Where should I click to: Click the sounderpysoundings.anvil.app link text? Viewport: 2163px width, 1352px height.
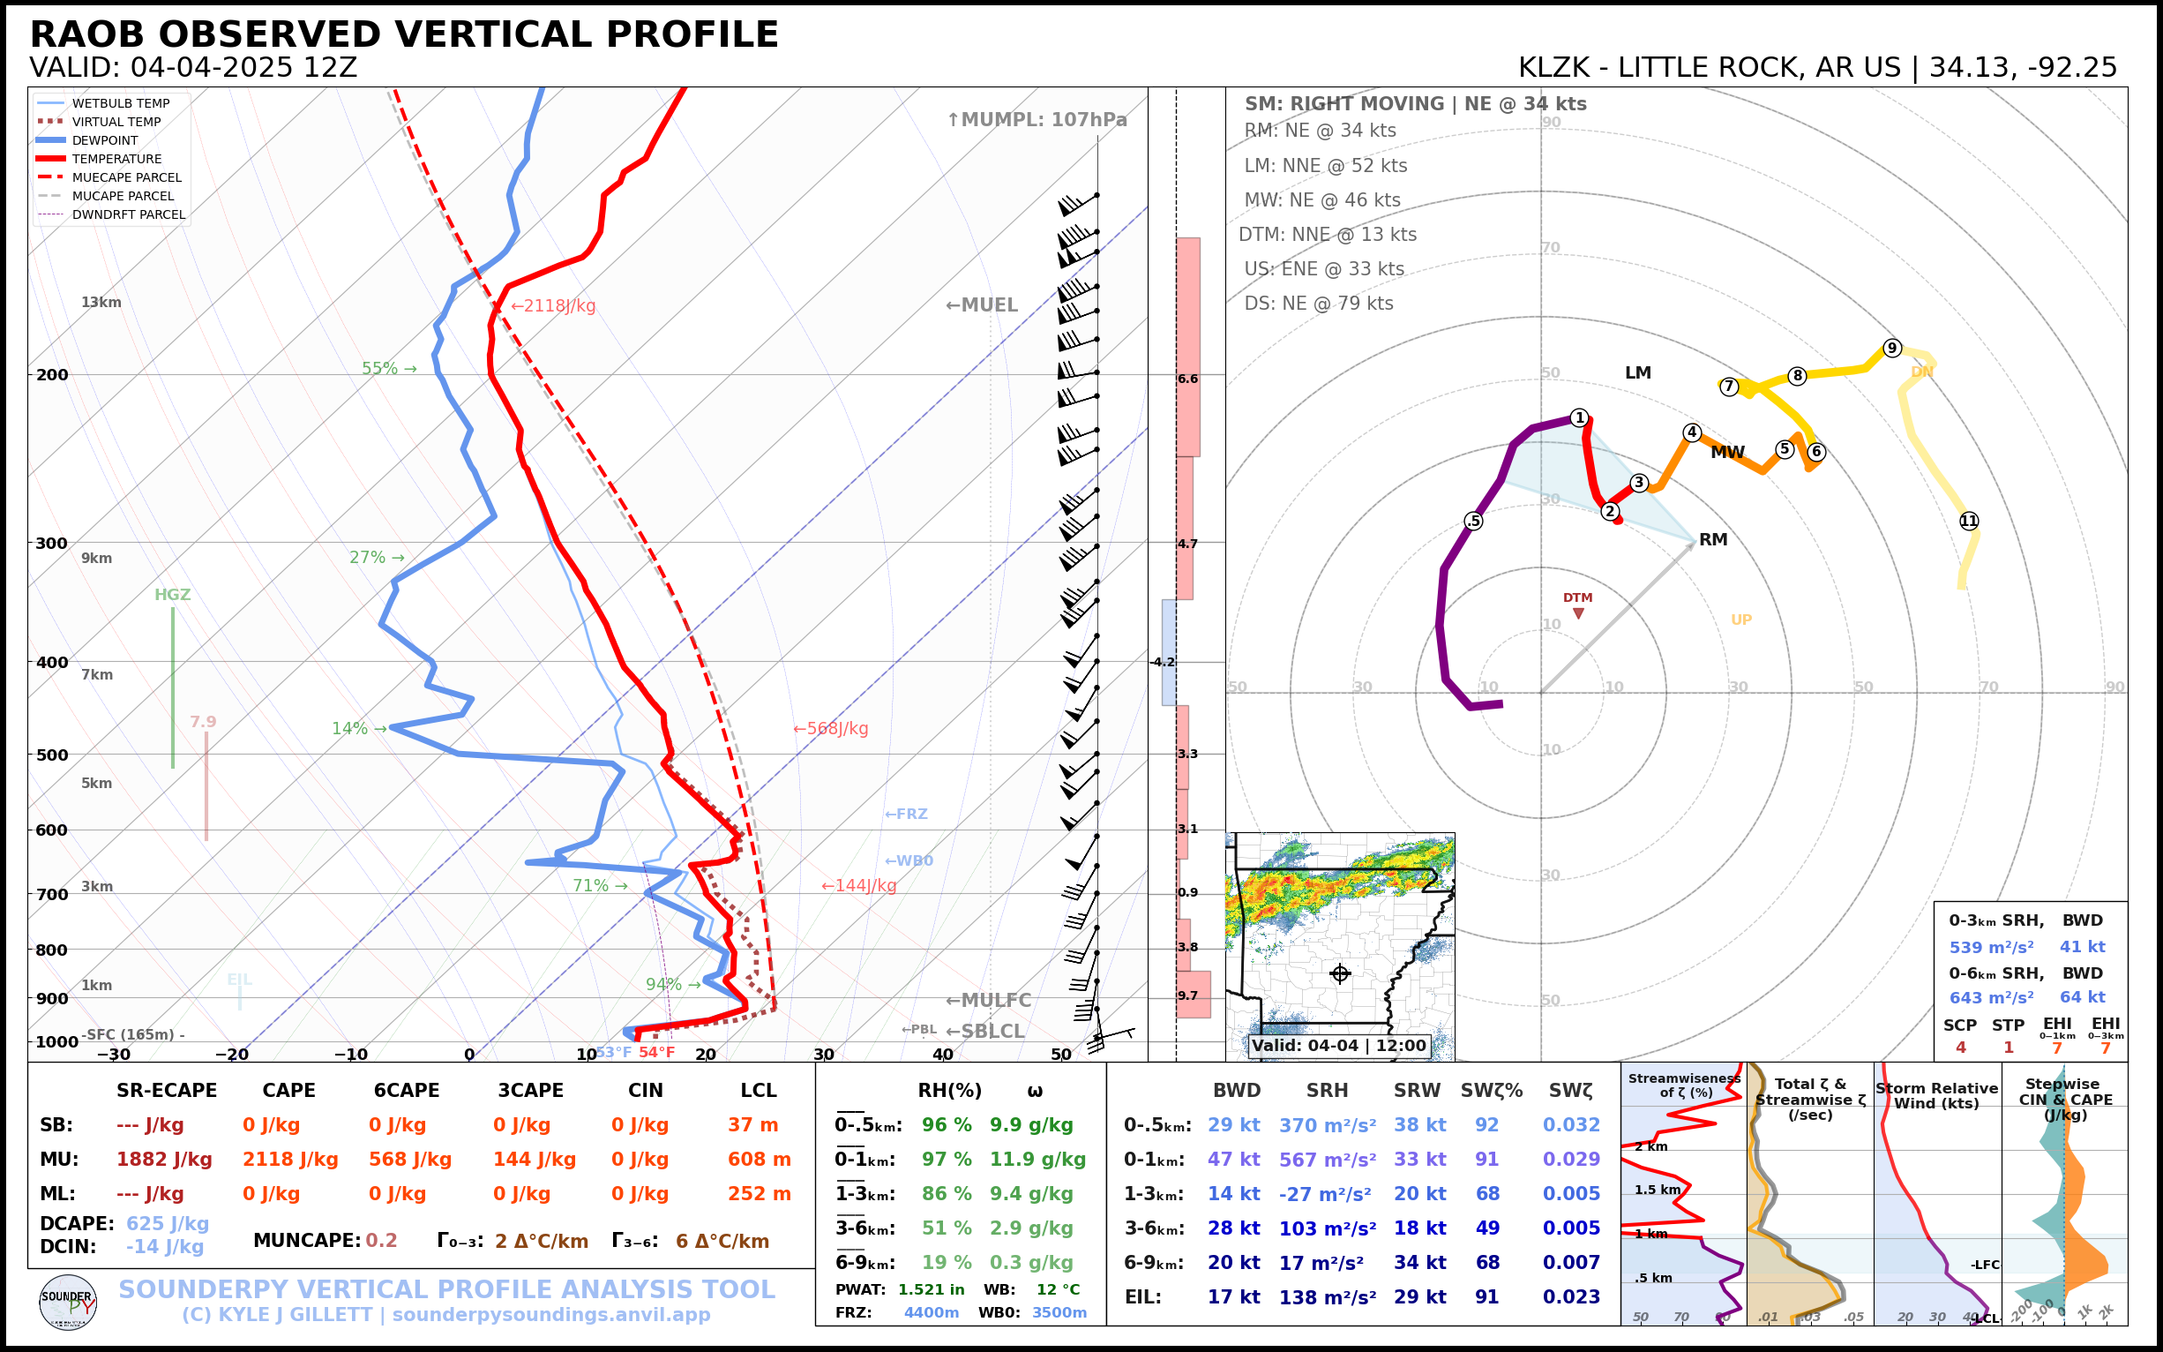(550, 1314)
